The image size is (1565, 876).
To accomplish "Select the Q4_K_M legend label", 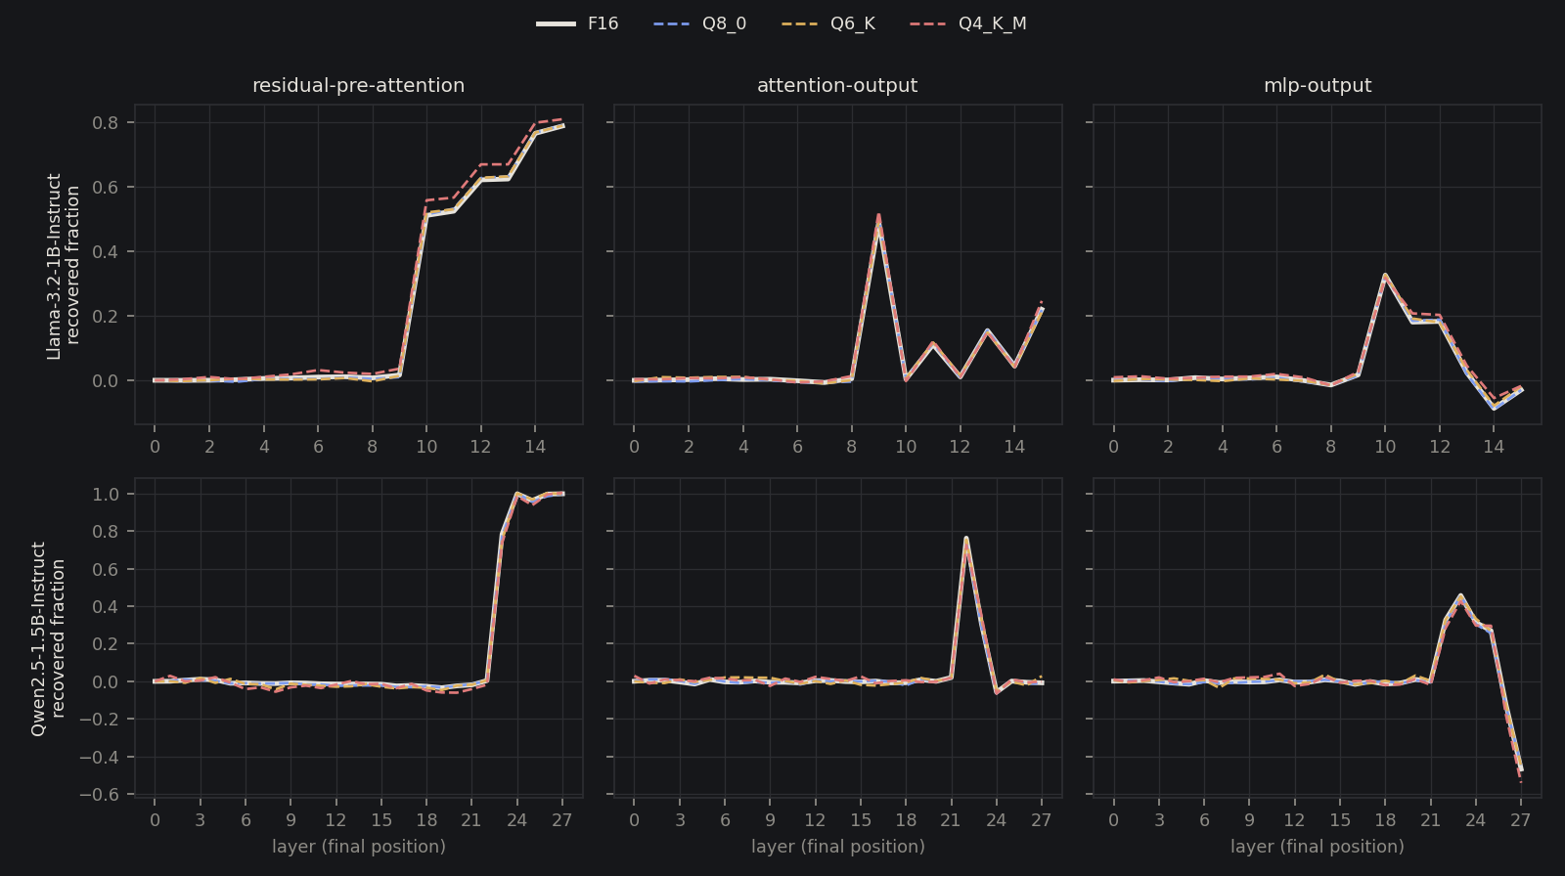I will (993, 23).
